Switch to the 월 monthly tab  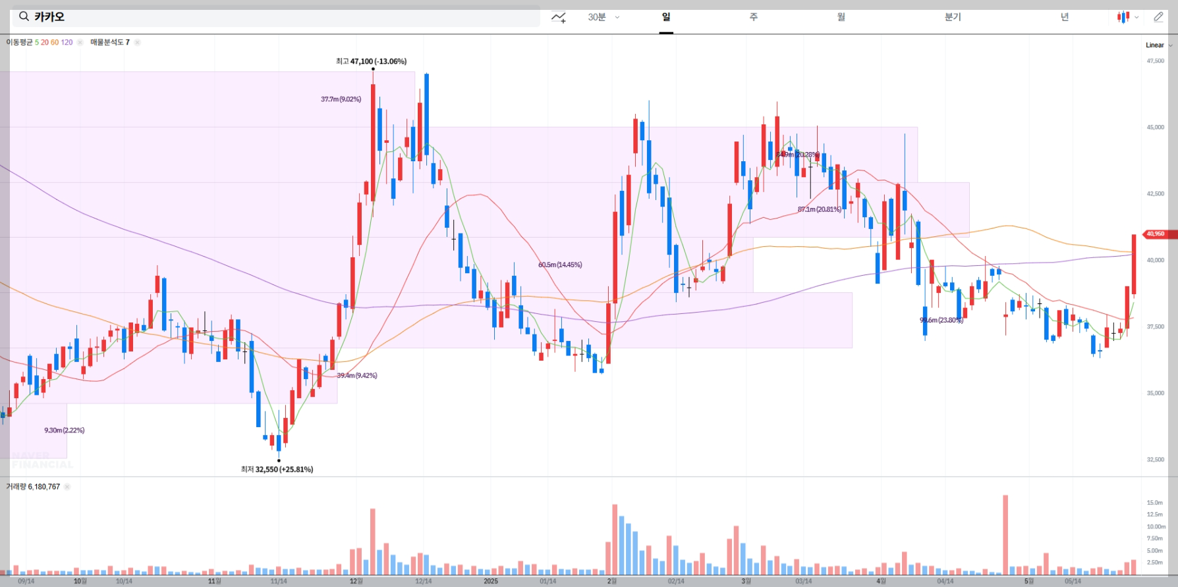[x=841, y=17]
